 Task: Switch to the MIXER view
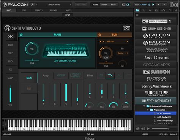(104, 5)
